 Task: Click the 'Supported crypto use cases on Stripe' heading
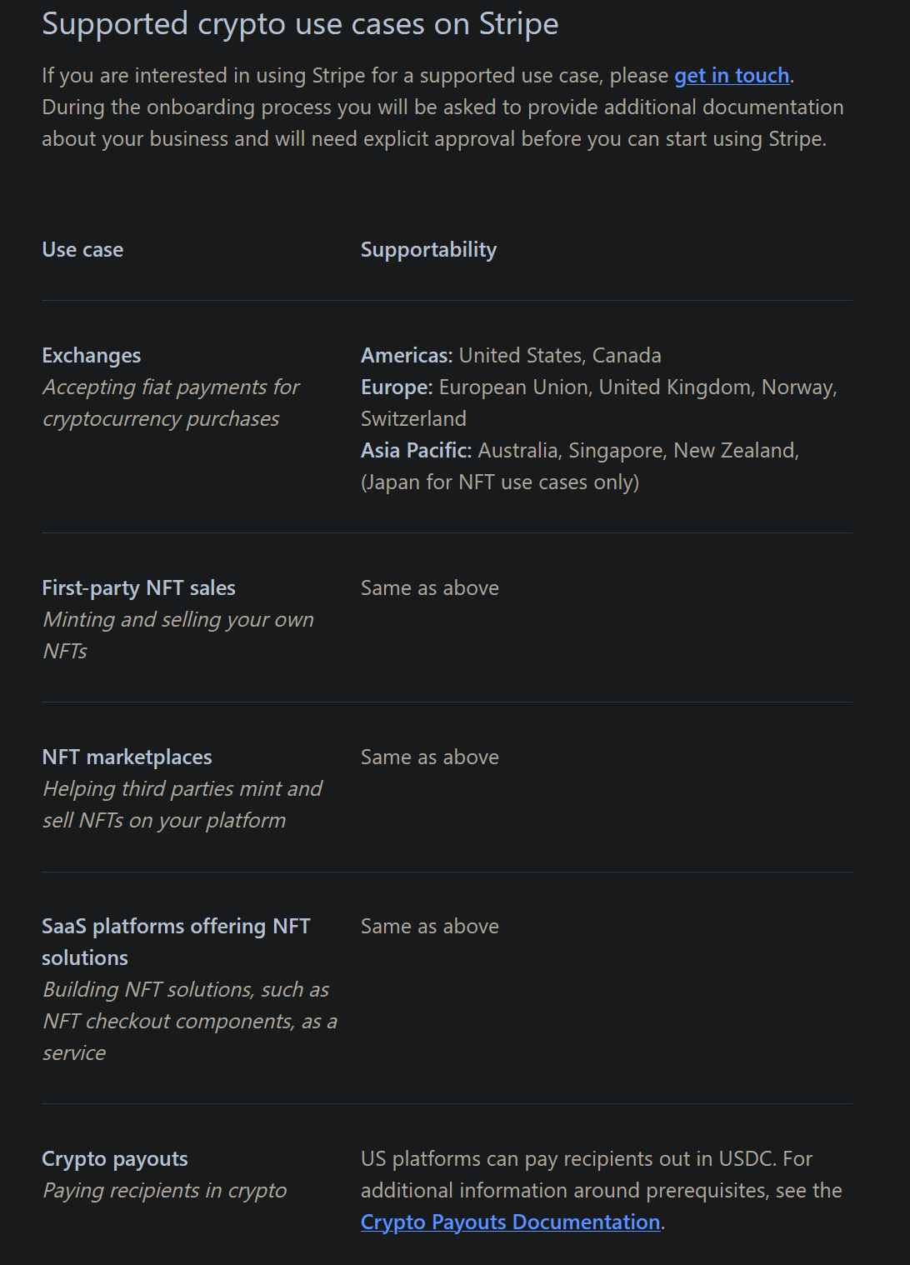300,24
